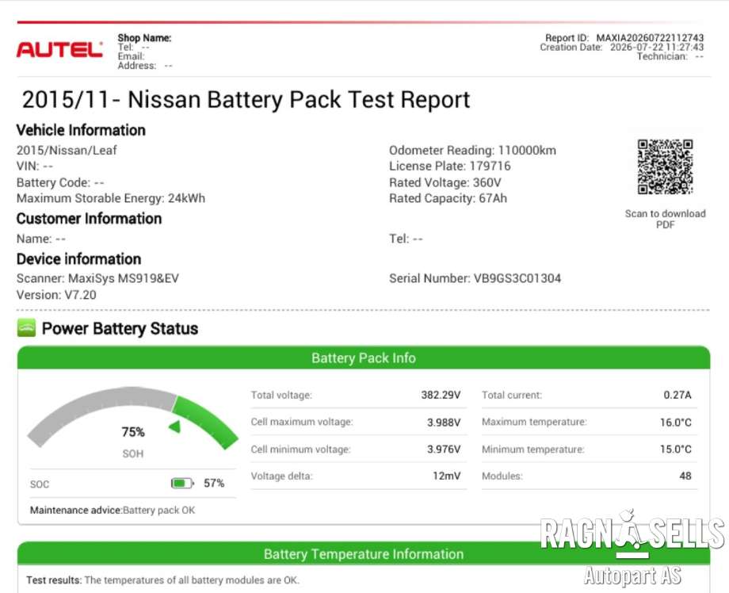Click the VIN field
729x593 pixels.
pyautogui.click(x=35, y=166)
